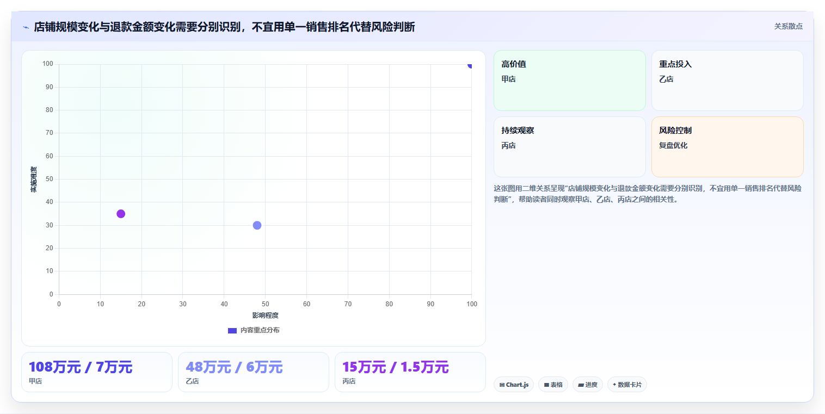Click the purple scatter point near x=15

[121, 214]
